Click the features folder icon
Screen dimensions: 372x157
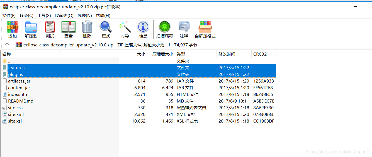(4, 68)
